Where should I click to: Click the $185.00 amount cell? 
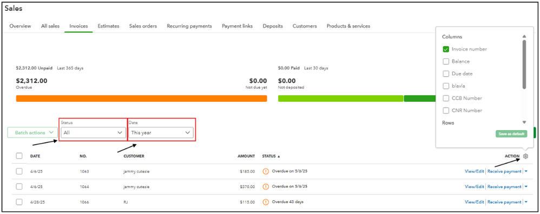tap(247, 171)
